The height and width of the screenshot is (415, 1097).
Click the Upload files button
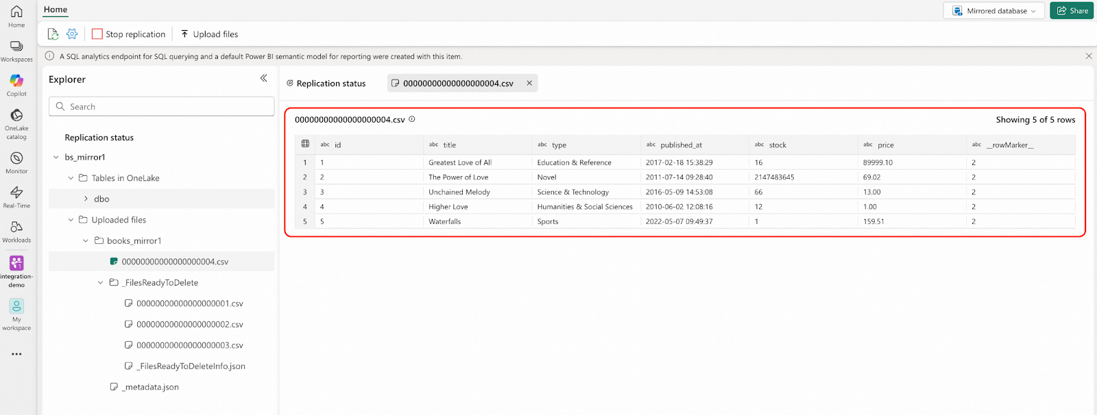click(209, 34)
